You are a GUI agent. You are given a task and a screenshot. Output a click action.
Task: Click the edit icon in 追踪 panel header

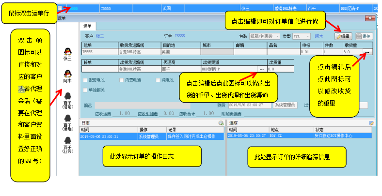point(372,123)
